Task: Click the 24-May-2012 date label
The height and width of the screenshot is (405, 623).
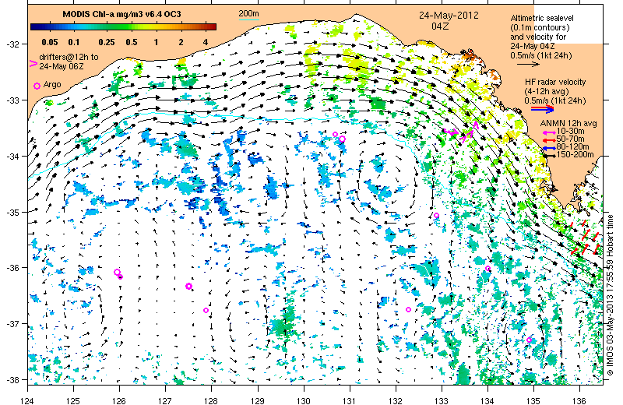Action: [449, 16]
